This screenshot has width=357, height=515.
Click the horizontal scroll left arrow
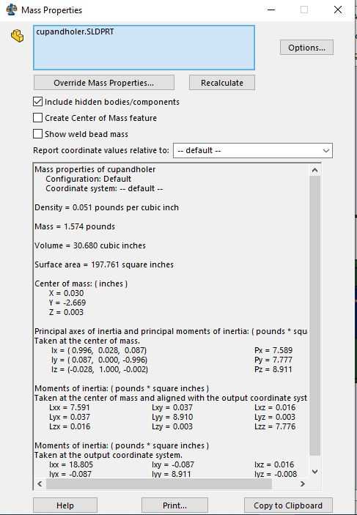40,483
